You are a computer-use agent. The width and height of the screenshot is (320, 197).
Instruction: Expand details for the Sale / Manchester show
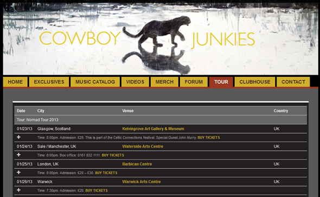pos(18,155)
